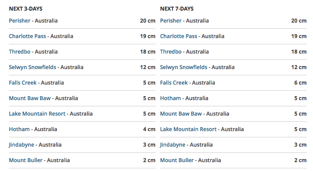Click Falls Creek with 5 cm forecast
The height and width of the screenshot is (171, 313).
tap(23, 83)
